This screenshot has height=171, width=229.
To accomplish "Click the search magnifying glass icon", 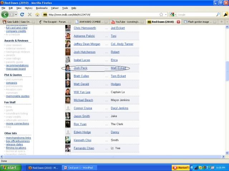I will (218, 15).
